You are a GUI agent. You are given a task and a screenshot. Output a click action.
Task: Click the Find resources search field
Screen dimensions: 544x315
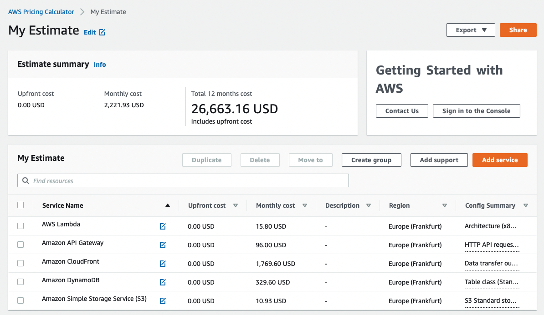pyautogui.click(x=183, y=181)
